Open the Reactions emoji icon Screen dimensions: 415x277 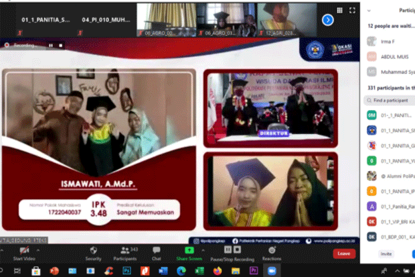(272, 250)
